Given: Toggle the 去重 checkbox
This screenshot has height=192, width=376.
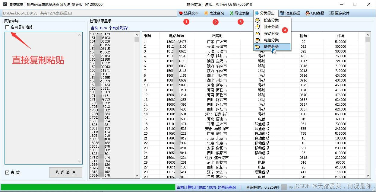Looking at the screenshot, I should click(8, 173).
